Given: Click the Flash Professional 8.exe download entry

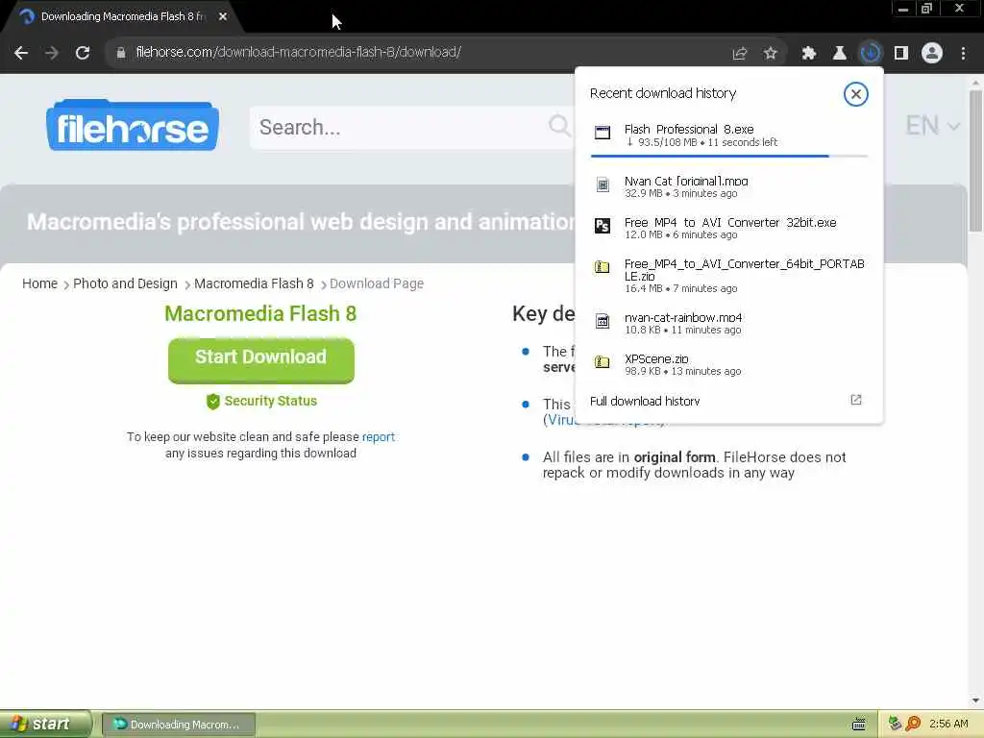Looking at the screenshot, I should (729, 135).
